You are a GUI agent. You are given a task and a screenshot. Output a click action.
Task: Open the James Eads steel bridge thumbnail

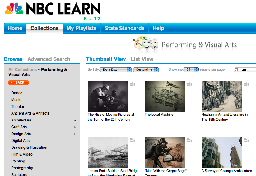pos(108,153)
